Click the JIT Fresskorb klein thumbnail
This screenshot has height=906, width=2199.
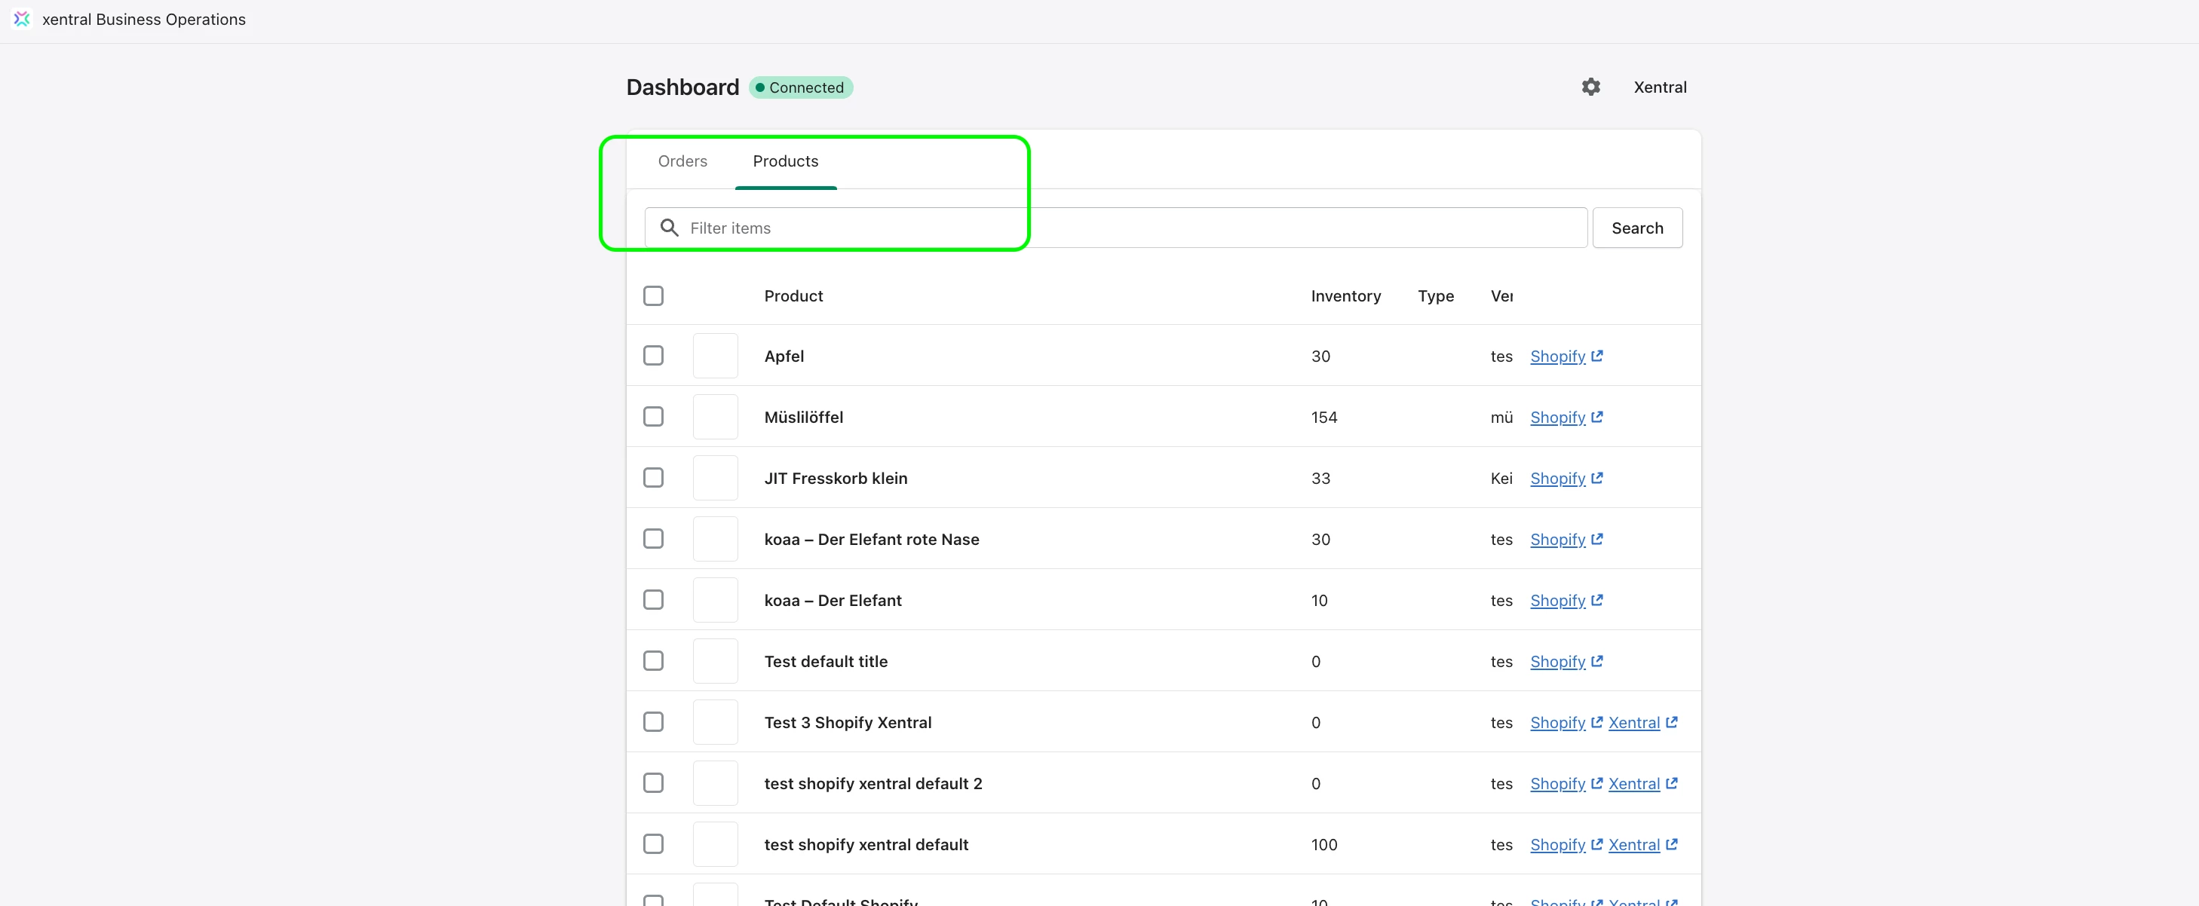[x=716, y=478]
